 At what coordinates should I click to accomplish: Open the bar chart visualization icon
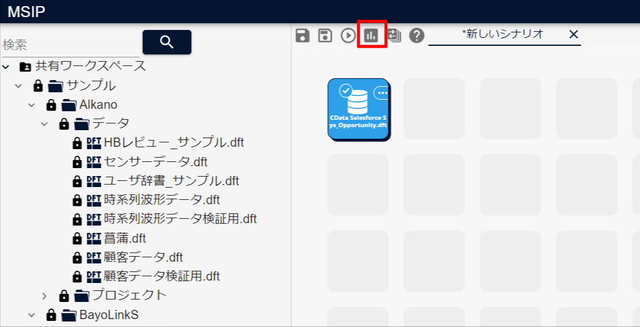tap(371, 35)
